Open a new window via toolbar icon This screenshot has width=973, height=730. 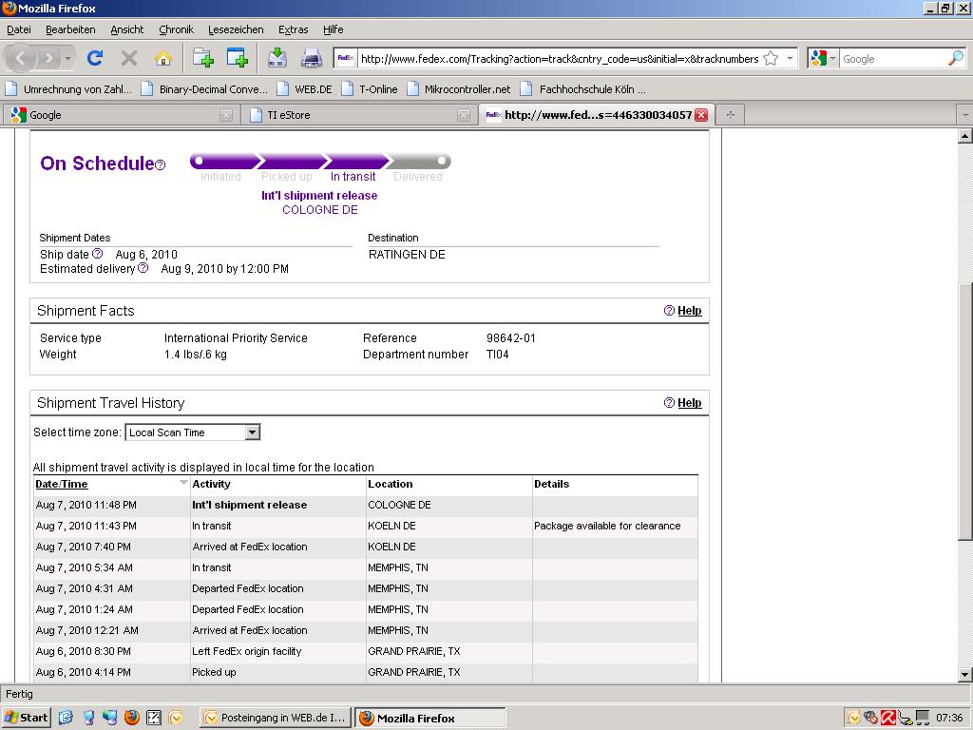pos(237,58)
